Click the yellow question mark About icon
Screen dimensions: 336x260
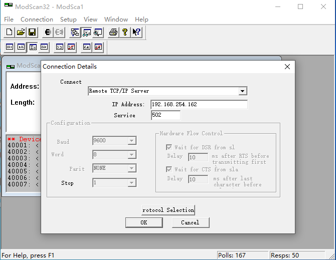[x=125, y=33]
